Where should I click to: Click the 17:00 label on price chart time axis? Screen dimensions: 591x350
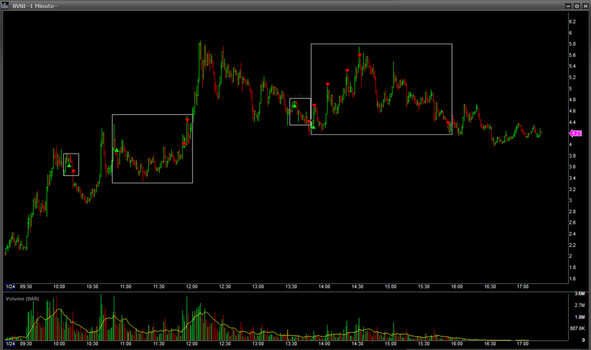click(523, 286)
